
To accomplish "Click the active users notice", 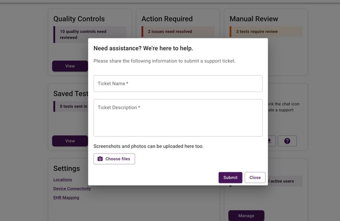I will 284,181.
